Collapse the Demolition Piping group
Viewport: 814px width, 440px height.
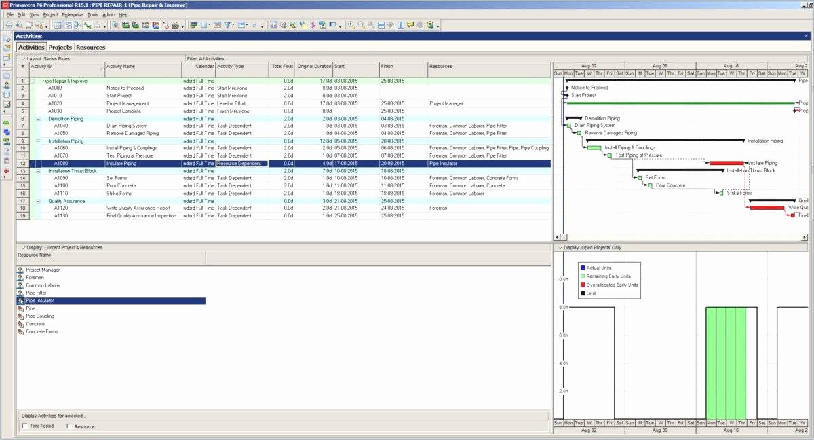[x=39, y=118]
